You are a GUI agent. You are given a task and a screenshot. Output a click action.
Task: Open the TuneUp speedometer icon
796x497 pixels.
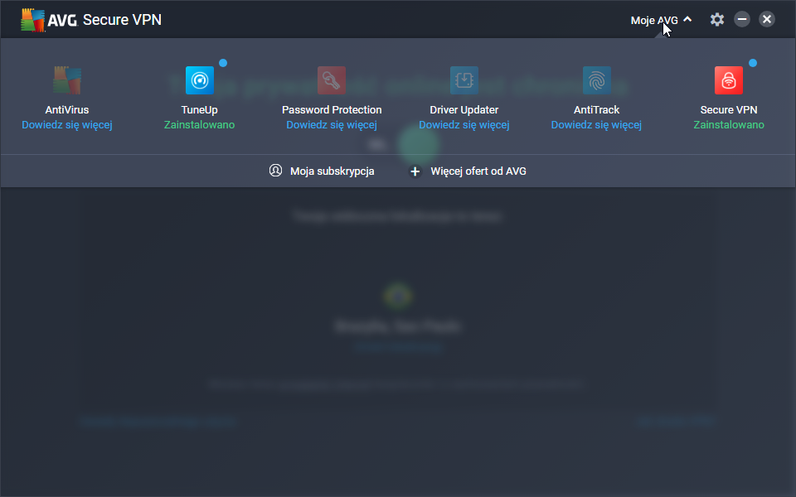pyautogui.click(x=199, y=80)
